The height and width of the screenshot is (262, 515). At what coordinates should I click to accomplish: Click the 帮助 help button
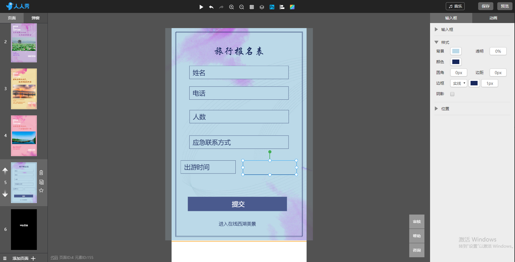coord(417,236)
